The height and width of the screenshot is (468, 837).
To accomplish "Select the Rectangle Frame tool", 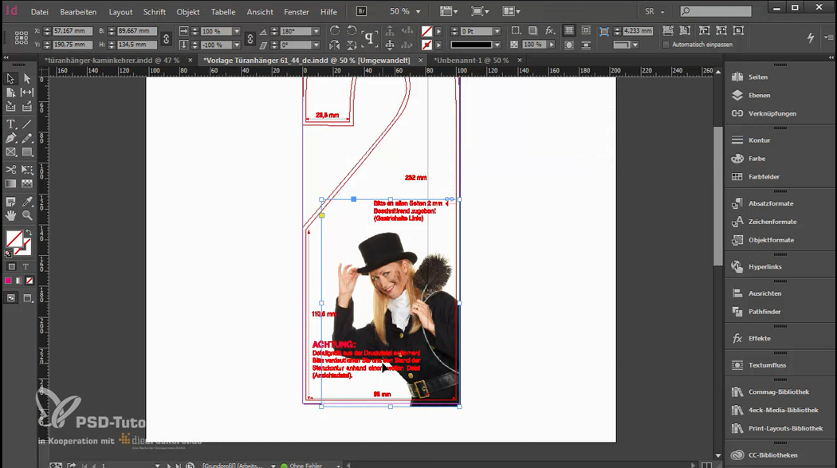I will 10,152.
